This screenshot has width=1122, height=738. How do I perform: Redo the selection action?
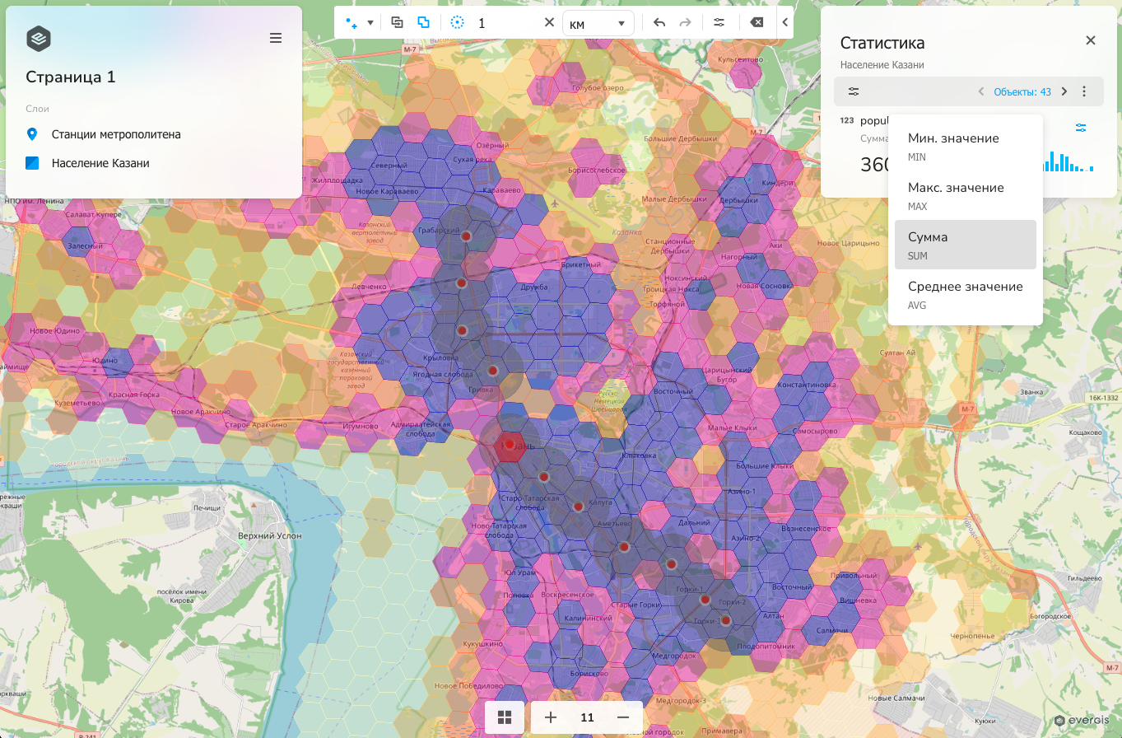[685, 23]
